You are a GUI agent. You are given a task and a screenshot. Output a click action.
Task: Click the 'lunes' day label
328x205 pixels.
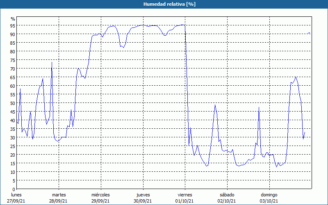tap(16, 195)
